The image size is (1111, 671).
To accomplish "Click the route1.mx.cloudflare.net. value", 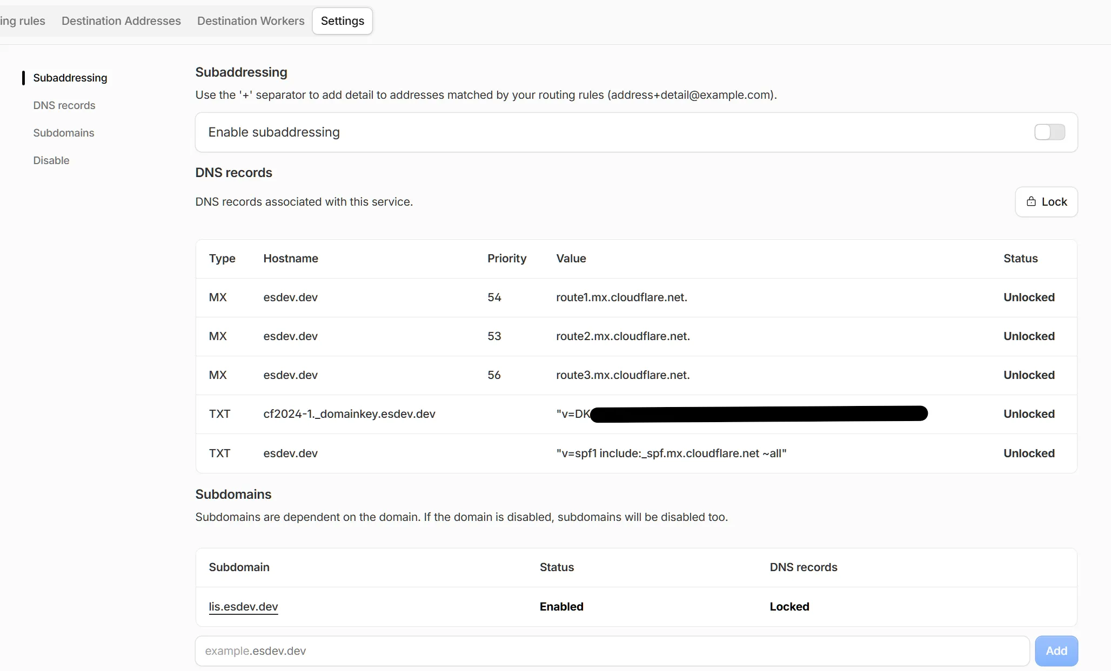I will (x=621, y=297).
